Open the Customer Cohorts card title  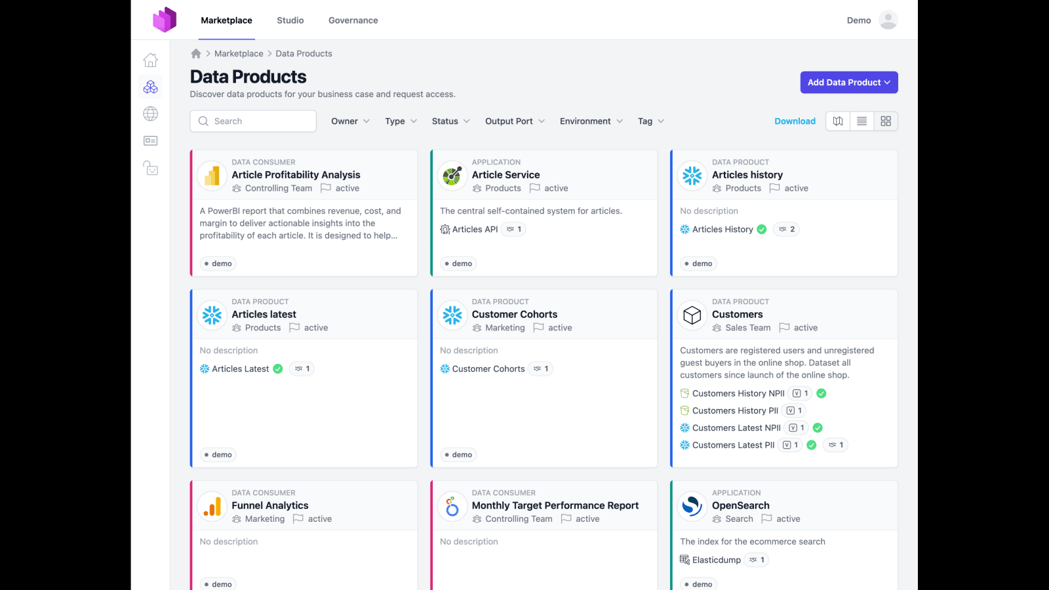515,315
